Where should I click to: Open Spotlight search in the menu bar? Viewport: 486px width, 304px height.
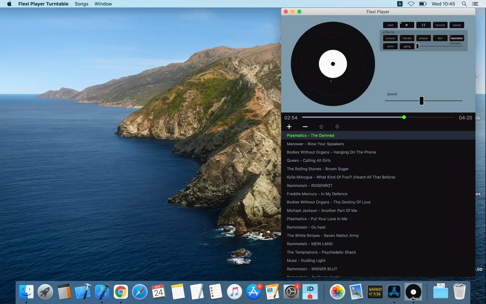coord(464,4)
